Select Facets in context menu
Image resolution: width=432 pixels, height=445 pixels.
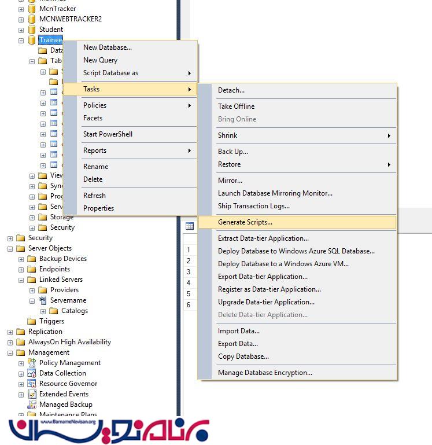coord(130,118)
